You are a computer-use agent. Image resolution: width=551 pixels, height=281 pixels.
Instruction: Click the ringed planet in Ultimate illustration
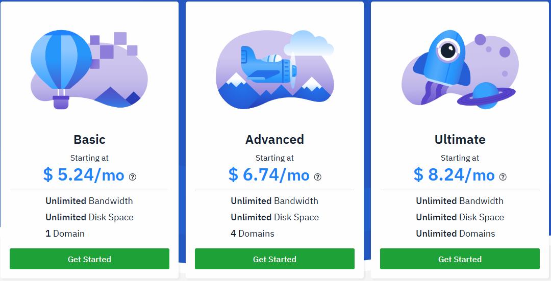486,95
